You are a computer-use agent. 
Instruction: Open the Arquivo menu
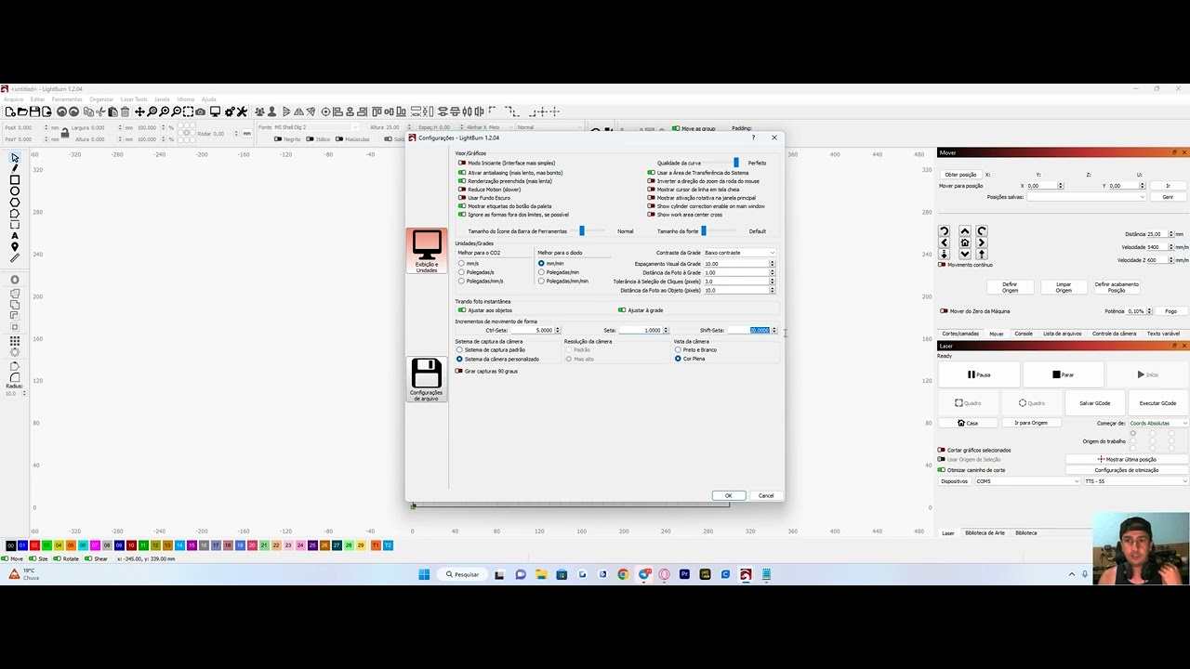13,99
